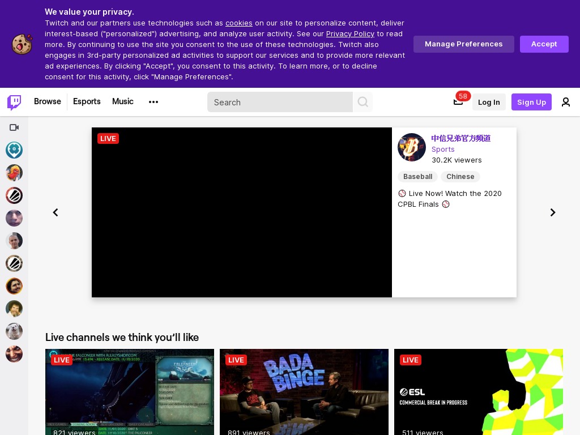Click 'We value your privacy.' heading
The width and height of the screenshot is (580, 435).
(89, 12)
